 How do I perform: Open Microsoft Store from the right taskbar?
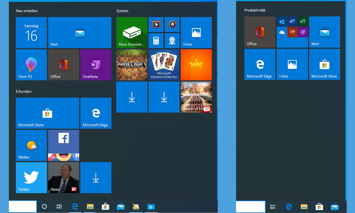tap(319, 206)
